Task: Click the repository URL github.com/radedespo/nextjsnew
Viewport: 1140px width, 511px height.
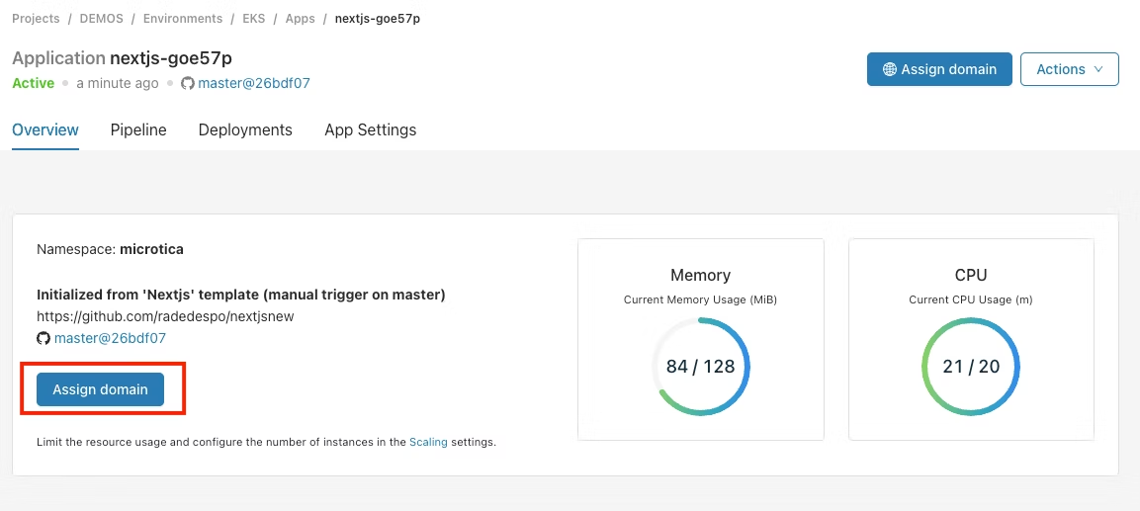Action: pos(165,317)
